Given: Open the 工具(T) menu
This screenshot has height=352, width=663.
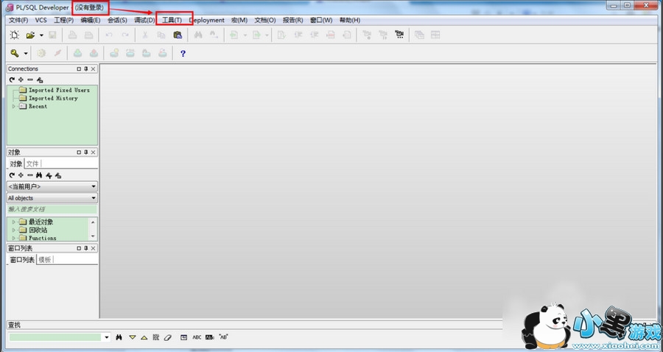Looking at the screenshot, I should point(172,21).
